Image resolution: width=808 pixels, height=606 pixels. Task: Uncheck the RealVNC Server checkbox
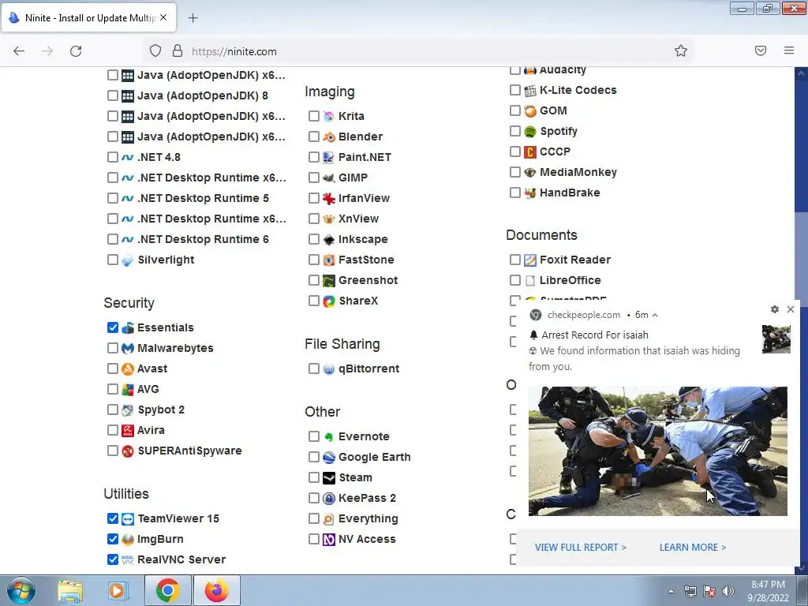point(113,559)
